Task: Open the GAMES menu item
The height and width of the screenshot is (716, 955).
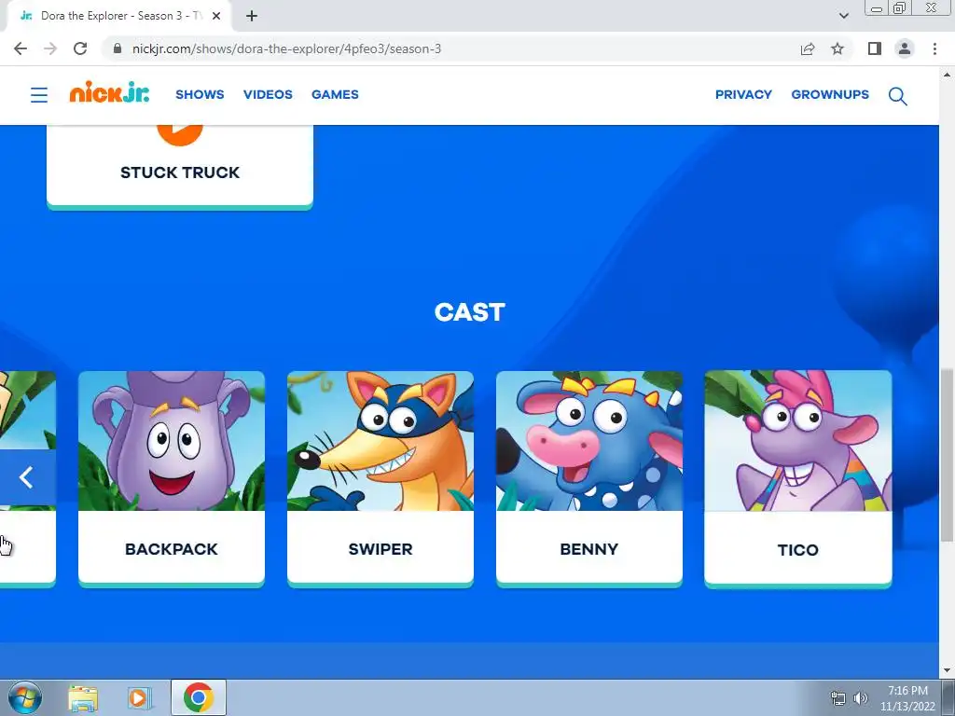Action: [335, 94]
